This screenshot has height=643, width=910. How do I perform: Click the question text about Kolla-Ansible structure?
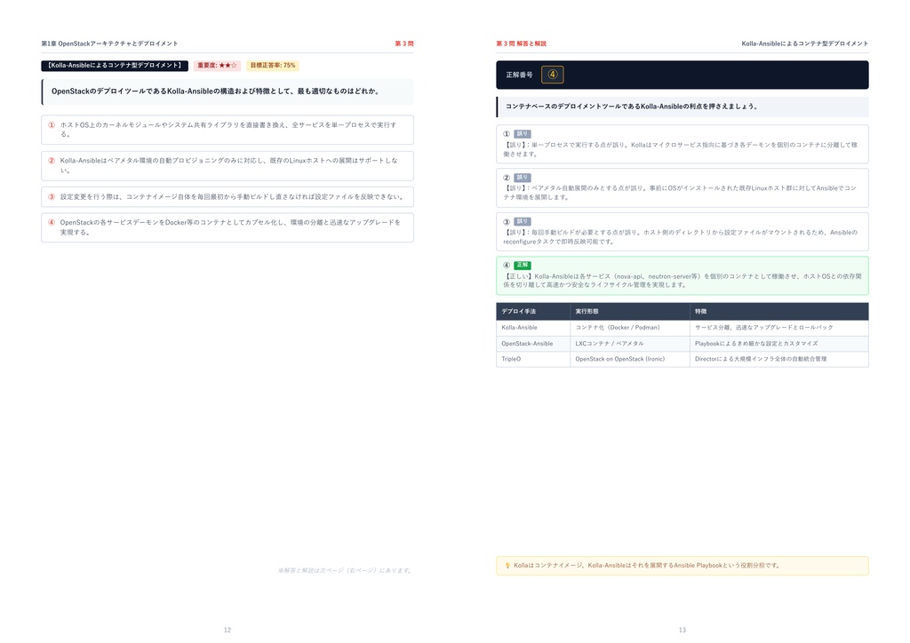coord(215,91)
